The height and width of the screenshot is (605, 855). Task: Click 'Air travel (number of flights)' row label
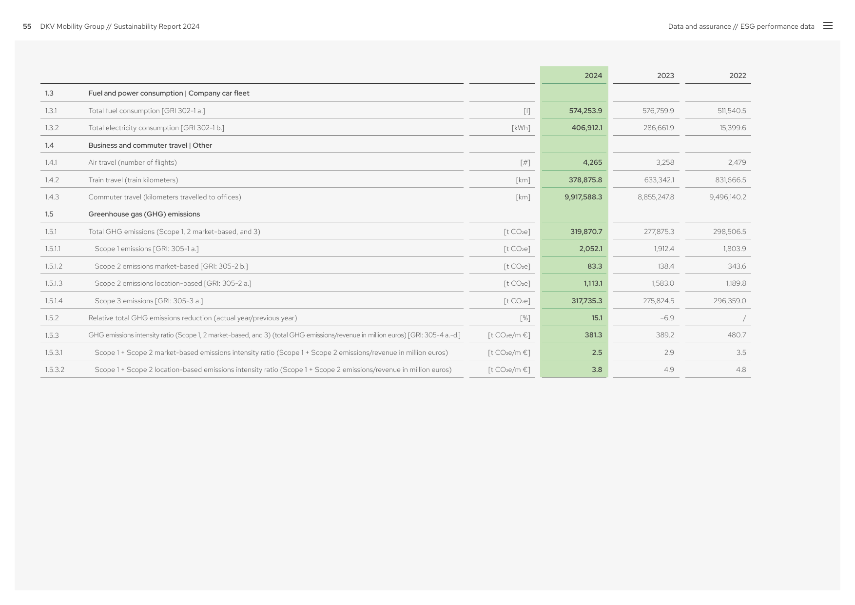[x=133, y=162]
